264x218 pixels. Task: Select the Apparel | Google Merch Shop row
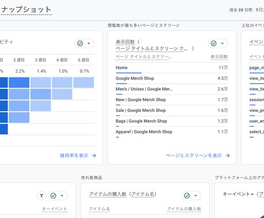pos(172,132)
